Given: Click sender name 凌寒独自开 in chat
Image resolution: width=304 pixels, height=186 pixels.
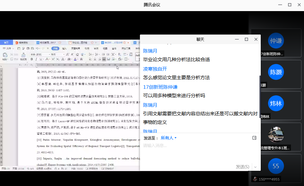Looking at the screenshot, I should [155, 69].
